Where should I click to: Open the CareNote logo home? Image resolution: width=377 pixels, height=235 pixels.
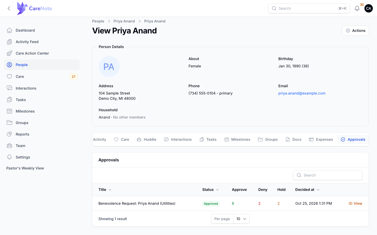point(34,8)
